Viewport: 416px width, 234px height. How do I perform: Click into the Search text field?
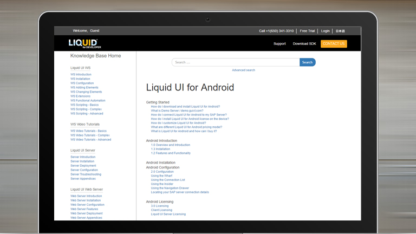pos(236,62)
